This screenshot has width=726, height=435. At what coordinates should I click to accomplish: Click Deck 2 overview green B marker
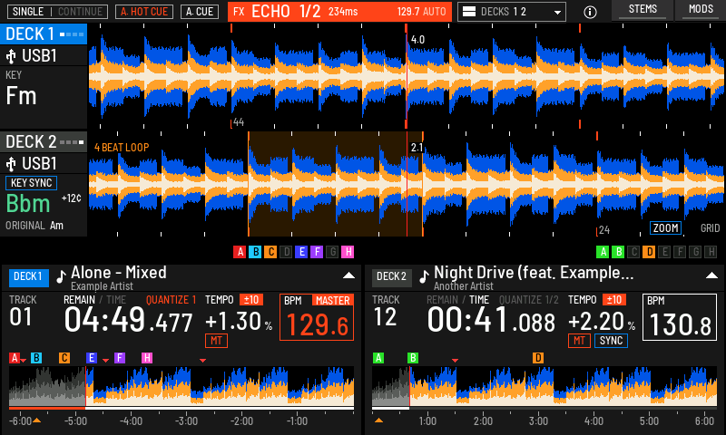click(413, 358)
